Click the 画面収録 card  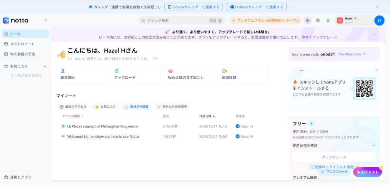tap(243, 74)
